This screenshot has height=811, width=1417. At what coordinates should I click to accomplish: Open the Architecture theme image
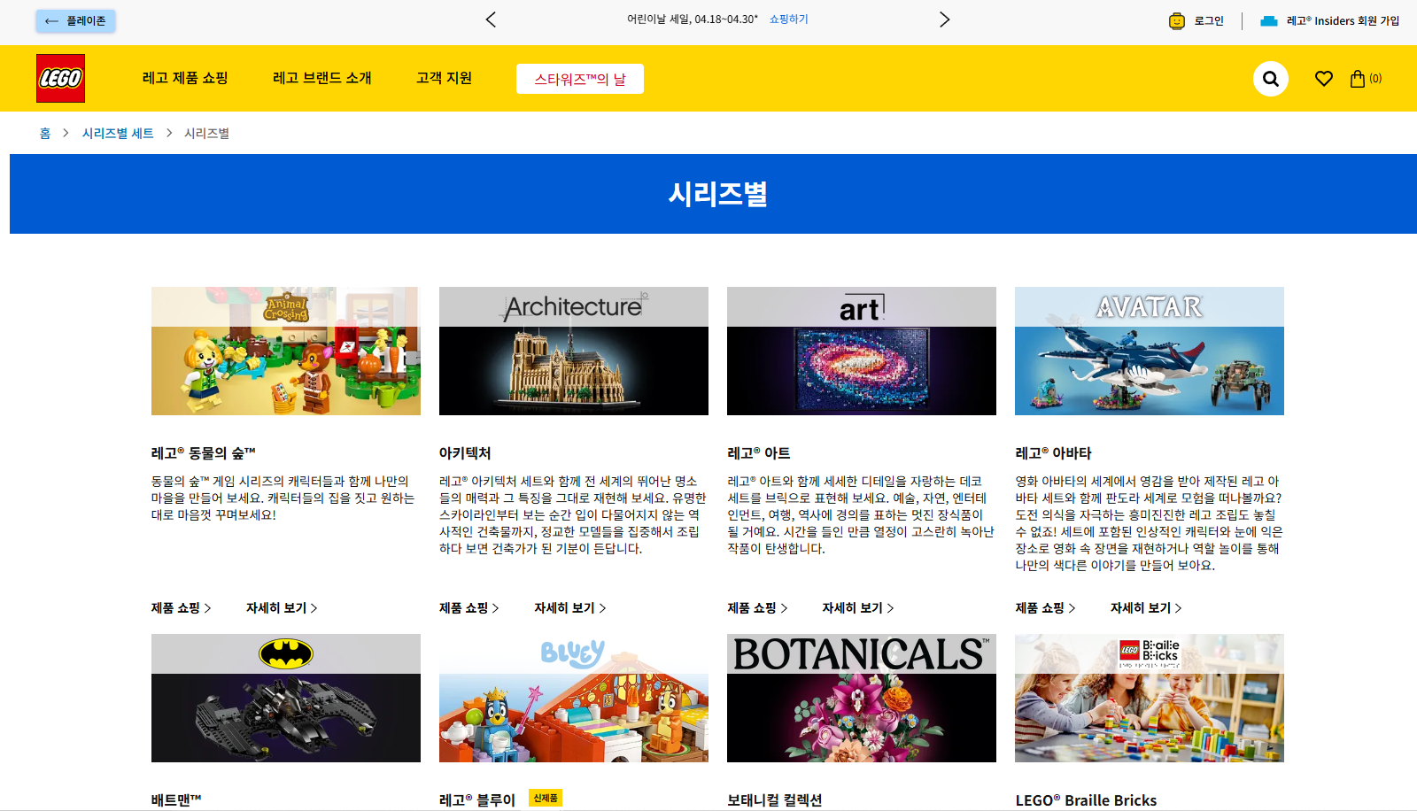[574, 351]
